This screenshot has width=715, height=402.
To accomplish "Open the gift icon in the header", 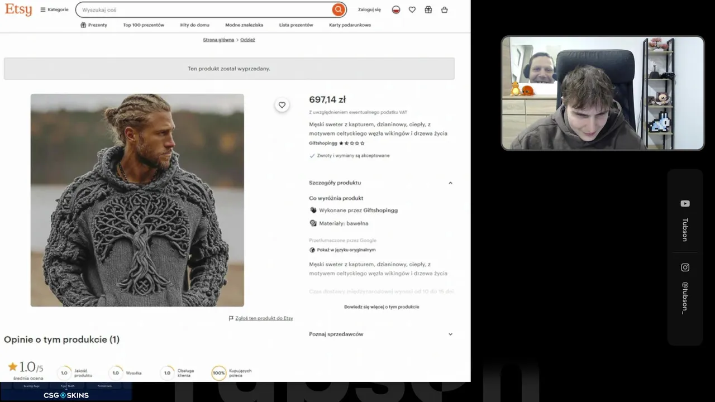I will pos(428,9).
